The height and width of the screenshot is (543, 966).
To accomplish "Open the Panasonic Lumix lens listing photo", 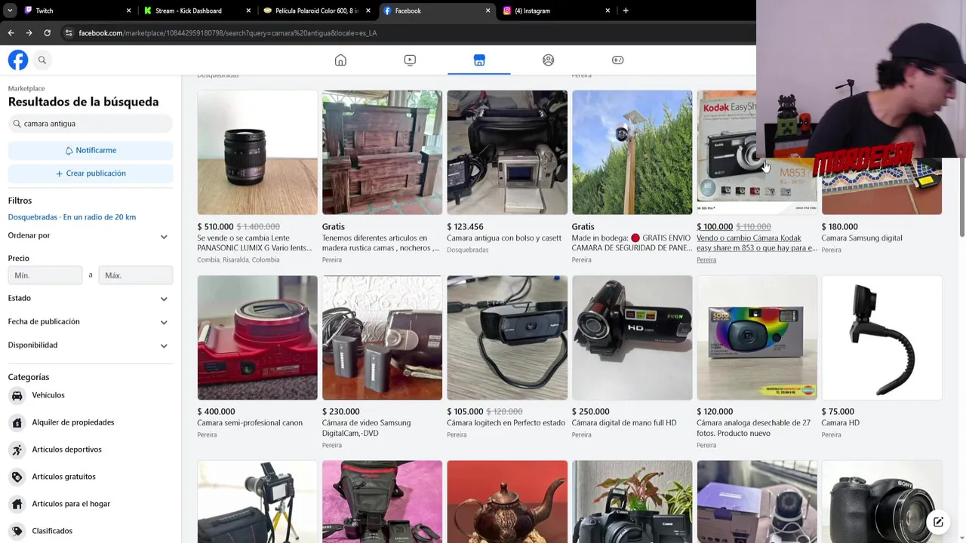I will pyautogui.click(x=257, y=152).
